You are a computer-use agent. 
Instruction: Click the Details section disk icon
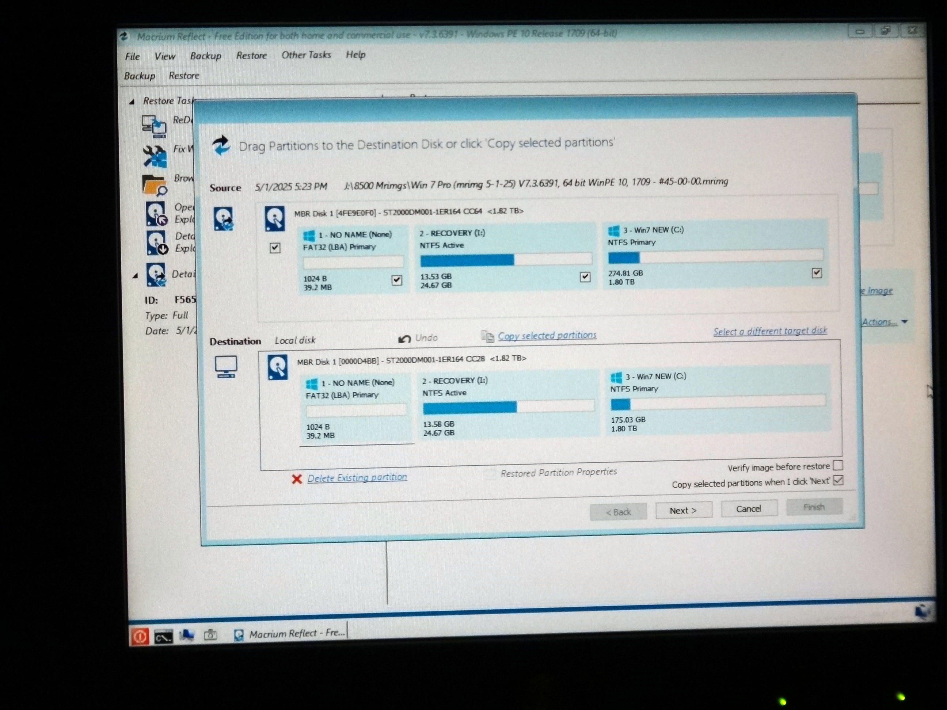[x=156, y=274]
